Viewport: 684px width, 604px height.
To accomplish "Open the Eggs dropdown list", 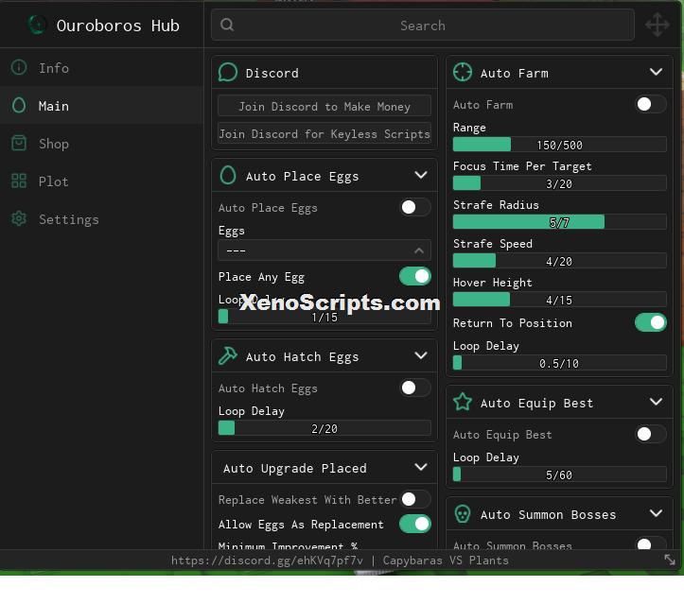I will [324, 250].
